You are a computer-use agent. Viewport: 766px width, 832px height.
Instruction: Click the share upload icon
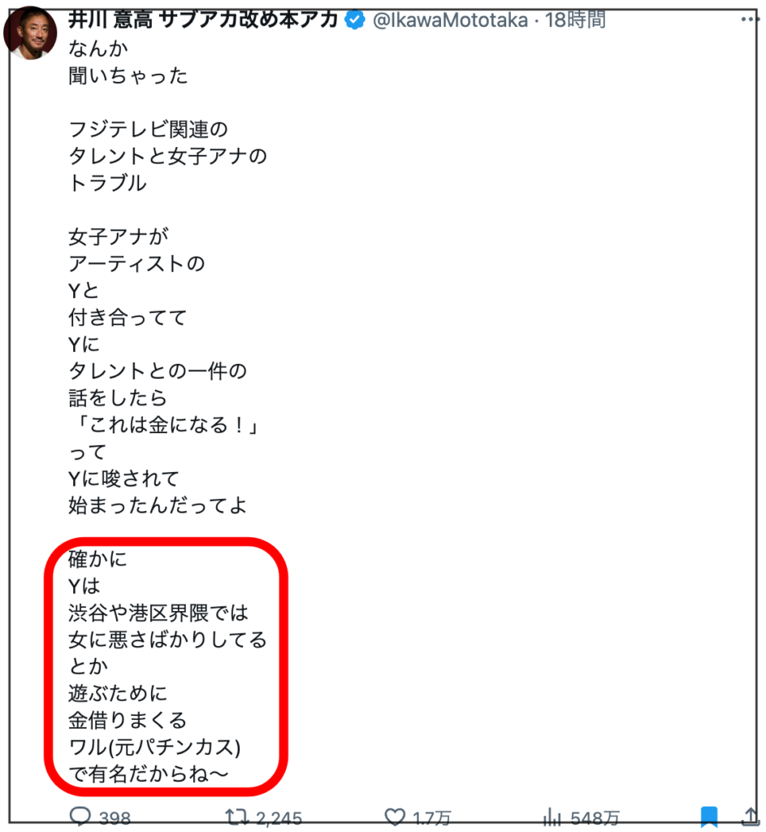750,817
